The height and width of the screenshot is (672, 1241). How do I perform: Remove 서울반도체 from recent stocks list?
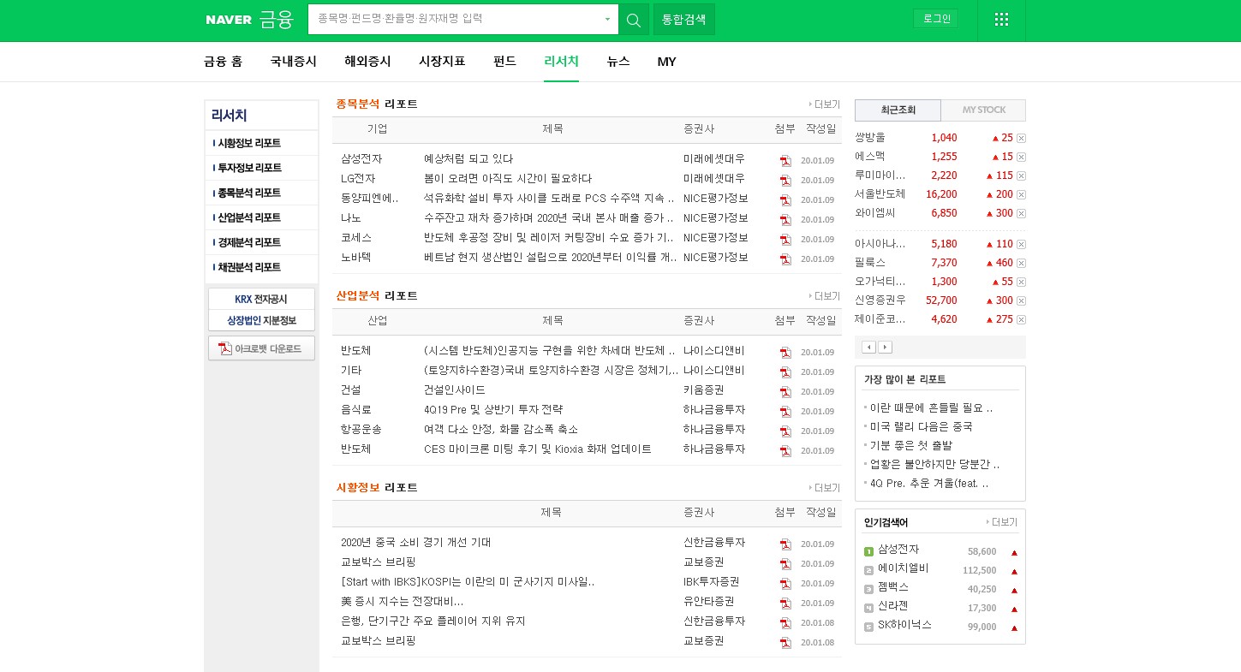[x=1021, y=194]
